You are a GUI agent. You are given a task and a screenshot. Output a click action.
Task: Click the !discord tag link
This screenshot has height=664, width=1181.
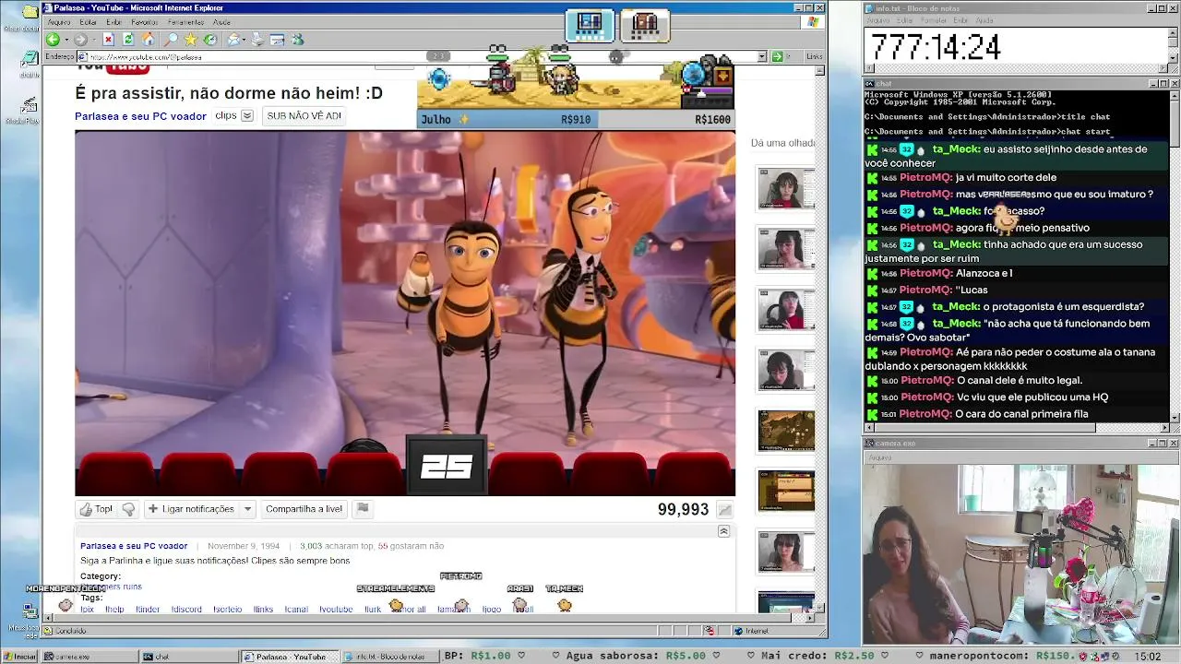186,610
